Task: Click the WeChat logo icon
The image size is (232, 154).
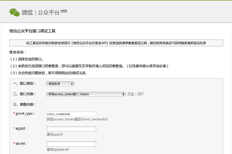Action: (x=14, y=12)
